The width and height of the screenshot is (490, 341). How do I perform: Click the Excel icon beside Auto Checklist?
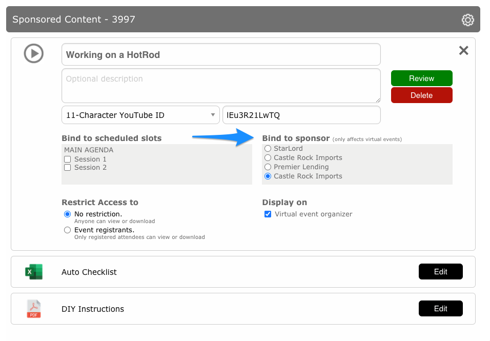click(x=34, y=272)
